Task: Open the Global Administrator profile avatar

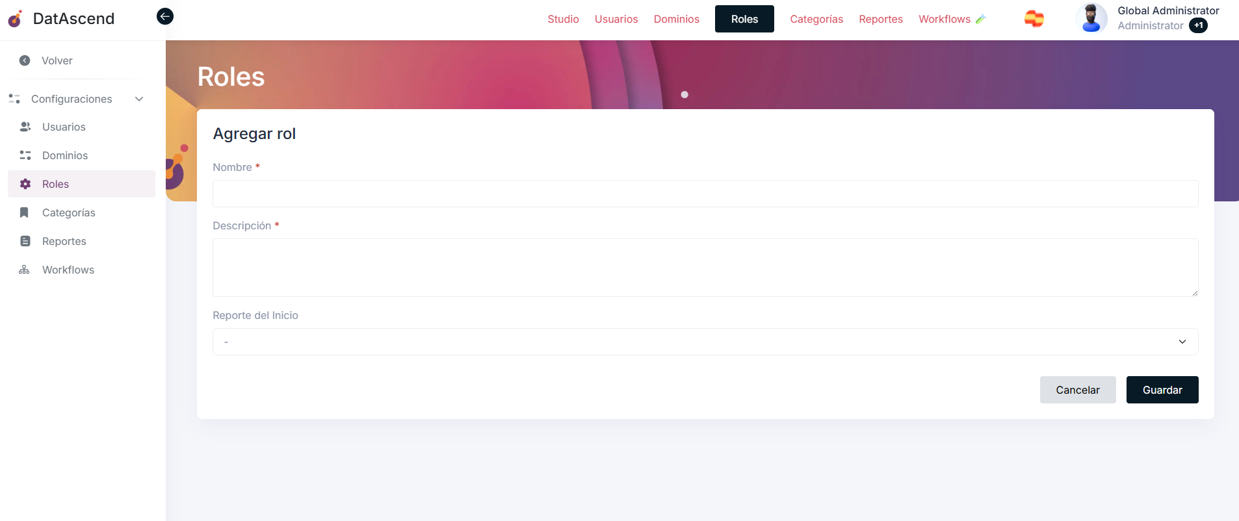Action: (1091, 19)
